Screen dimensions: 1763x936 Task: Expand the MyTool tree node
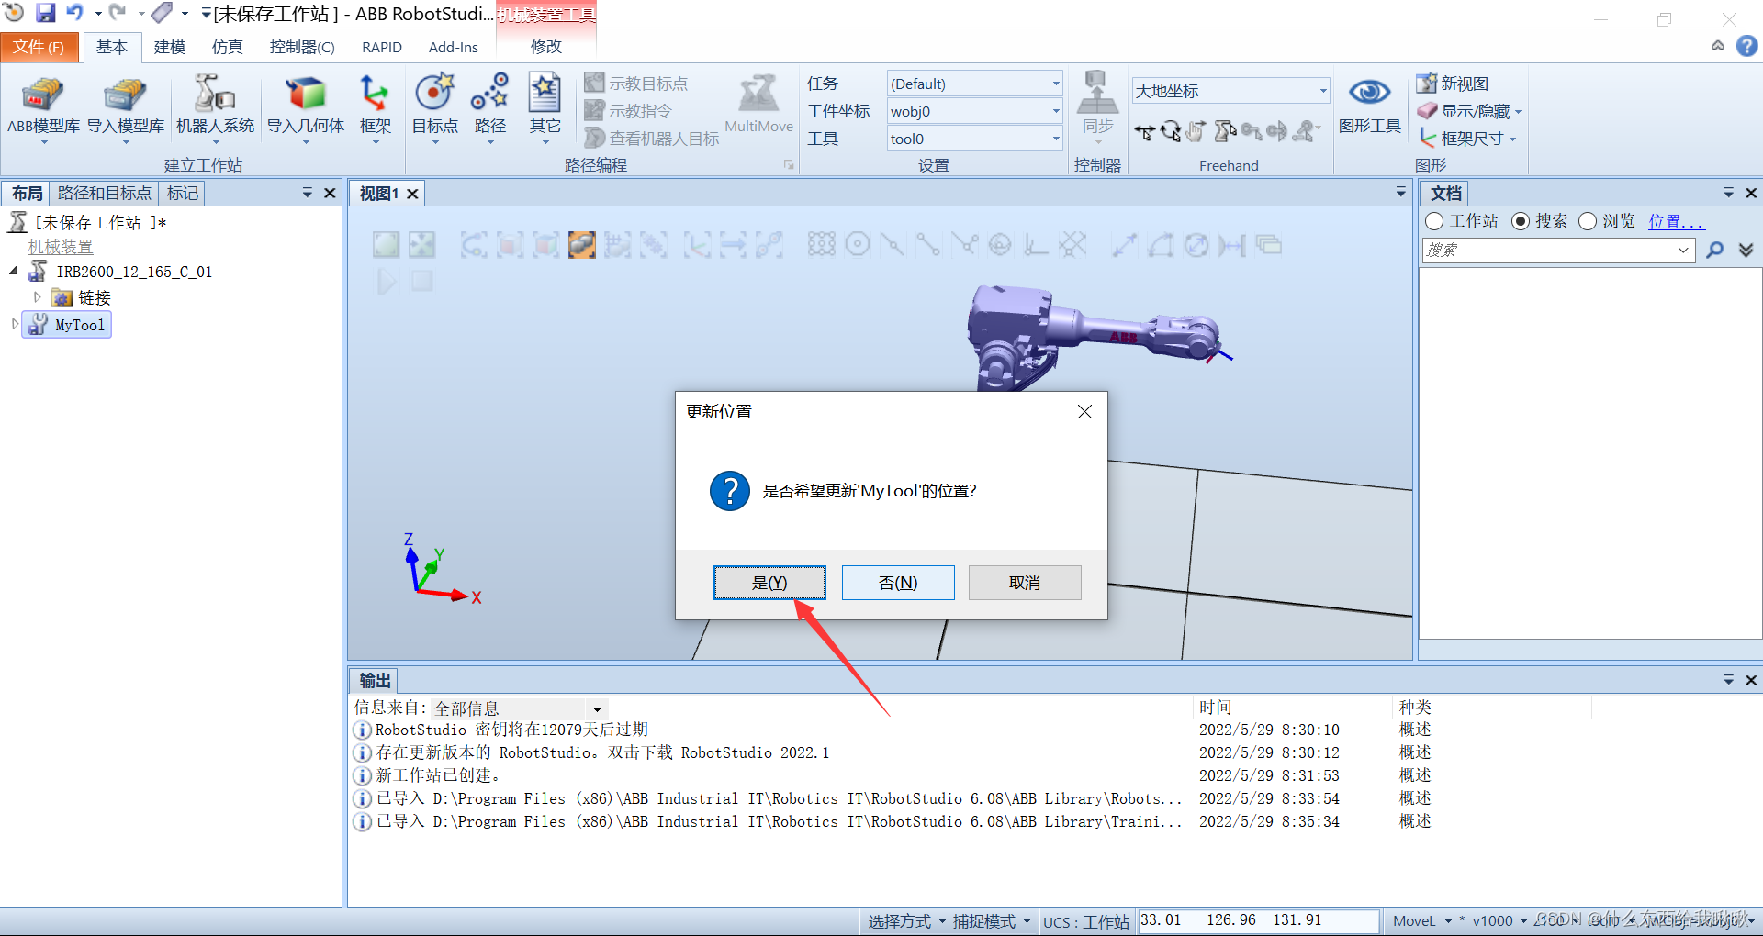tap(15, 324)
